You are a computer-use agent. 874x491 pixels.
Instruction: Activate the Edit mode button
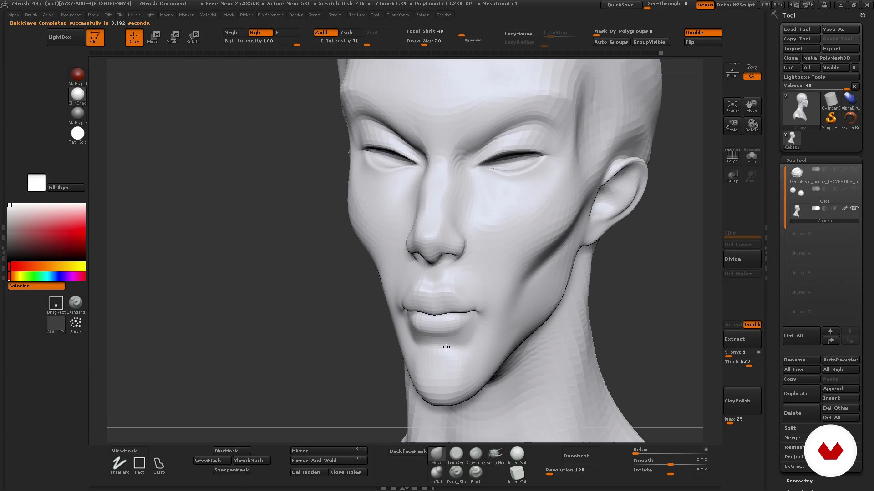tap(95, 37)
